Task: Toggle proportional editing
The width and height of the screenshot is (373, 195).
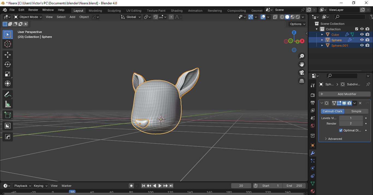Action: click(171, 17)
